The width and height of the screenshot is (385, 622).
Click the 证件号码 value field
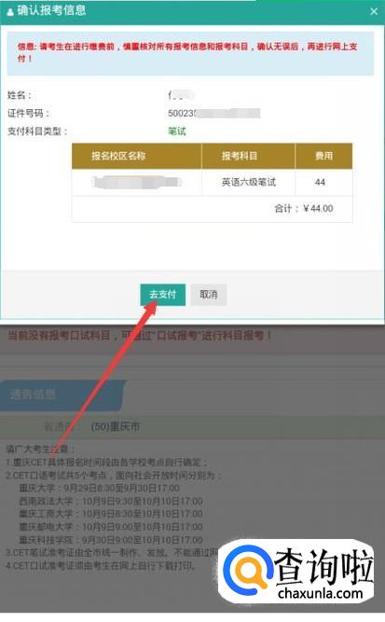click(214, 114)
